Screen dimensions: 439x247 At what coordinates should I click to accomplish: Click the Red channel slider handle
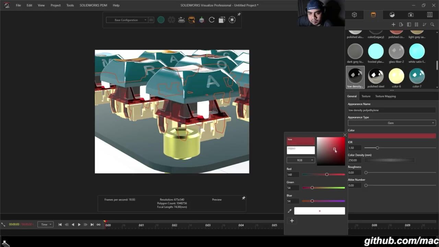(x=327, y=174)
